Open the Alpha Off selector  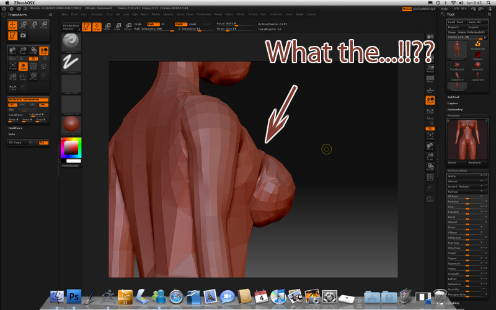click(71, 84)
